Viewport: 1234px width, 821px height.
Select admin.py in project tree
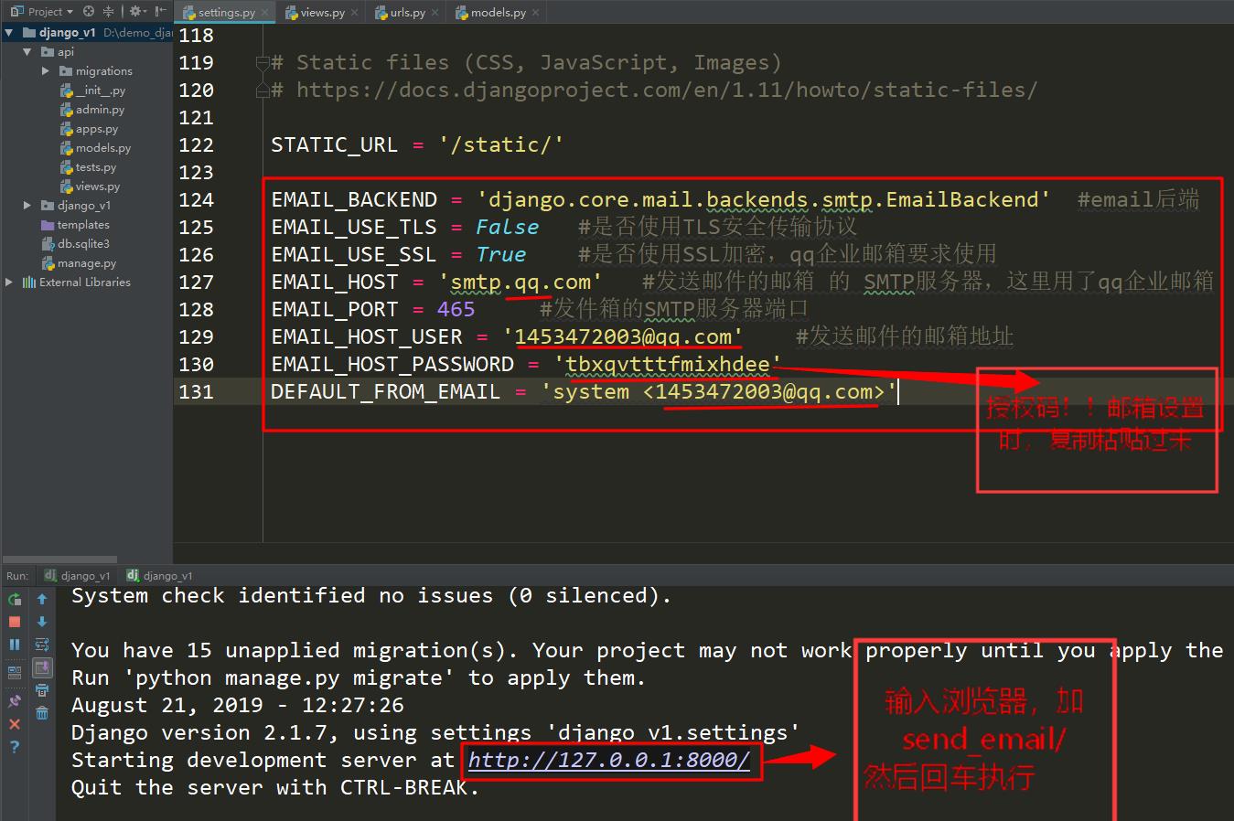[91, 110]
